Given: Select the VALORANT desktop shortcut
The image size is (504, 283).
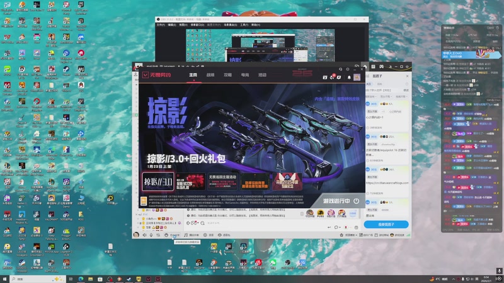Looking at the screenshot, I should point(52,216).
